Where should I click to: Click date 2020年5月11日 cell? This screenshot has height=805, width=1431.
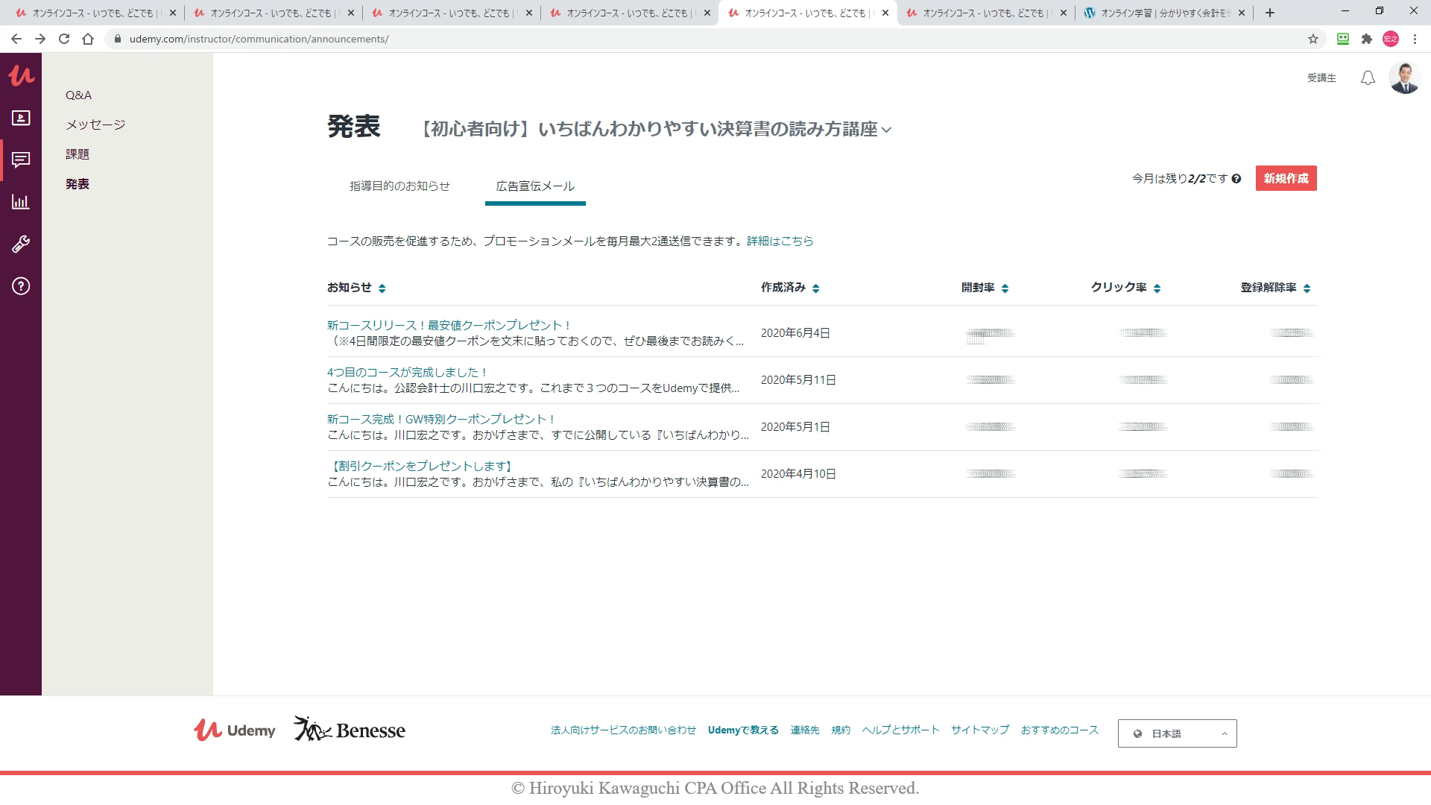coord(798,380)
